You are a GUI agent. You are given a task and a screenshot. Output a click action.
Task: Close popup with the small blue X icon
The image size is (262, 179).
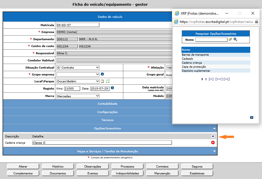pos(252,117)
